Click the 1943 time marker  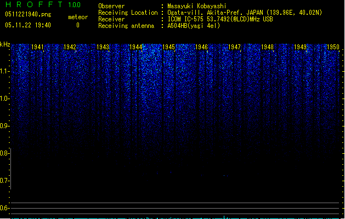tap(103, 47)
